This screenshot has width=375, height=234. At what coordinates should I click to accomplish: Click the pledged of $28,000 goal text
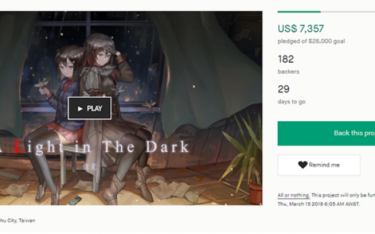311,42
